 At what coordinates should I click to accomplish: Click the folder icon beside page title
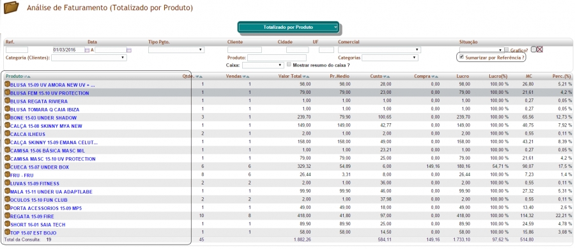[11, 8]
